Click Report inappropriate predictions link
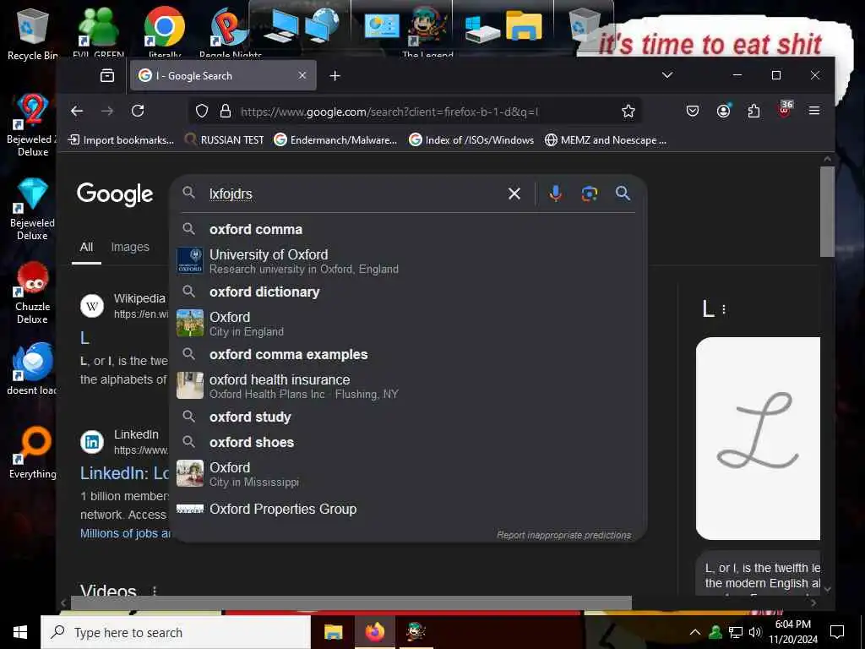This screenshot has height=649, width=865. tap(563, 535)
